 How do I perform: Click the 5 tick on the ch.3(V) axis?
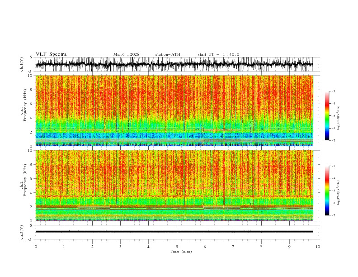pyautogui.click(x=31, y=225)
